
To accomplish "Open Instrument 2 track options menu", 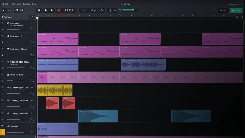I will (x=32, y=36).
